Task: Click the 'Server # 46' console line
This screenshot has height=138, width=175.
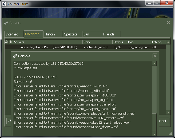Action: 23,82
